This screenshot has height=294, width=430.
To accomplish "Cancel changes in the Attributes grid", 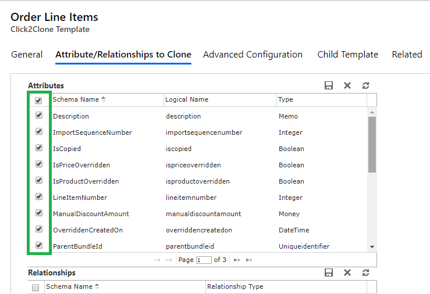I will click(x=347, y=85).
